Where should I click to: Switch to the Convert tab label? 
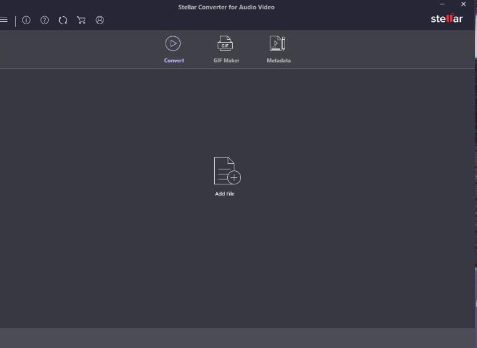point(174,60)
